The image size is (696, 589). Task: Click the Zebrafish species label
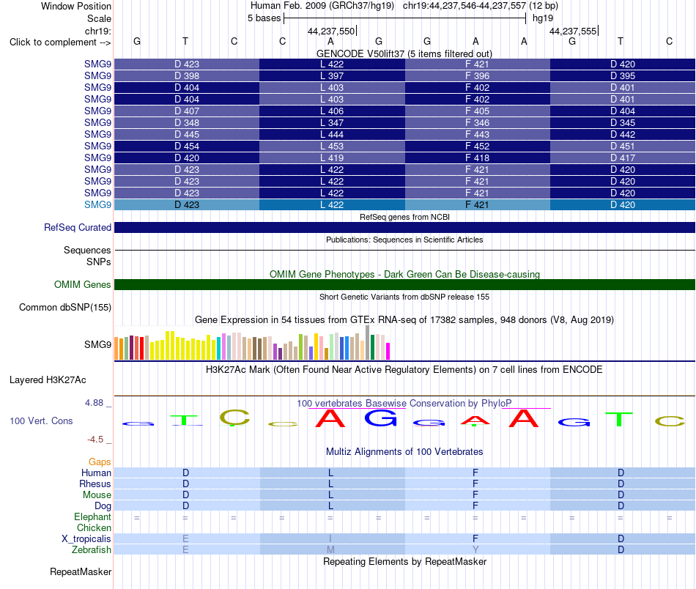[x=92, y=550]
